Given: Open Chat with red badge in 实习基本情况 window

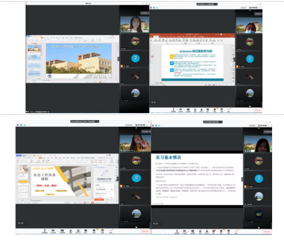Looking at the screenshot, I should tap(214, 232).
